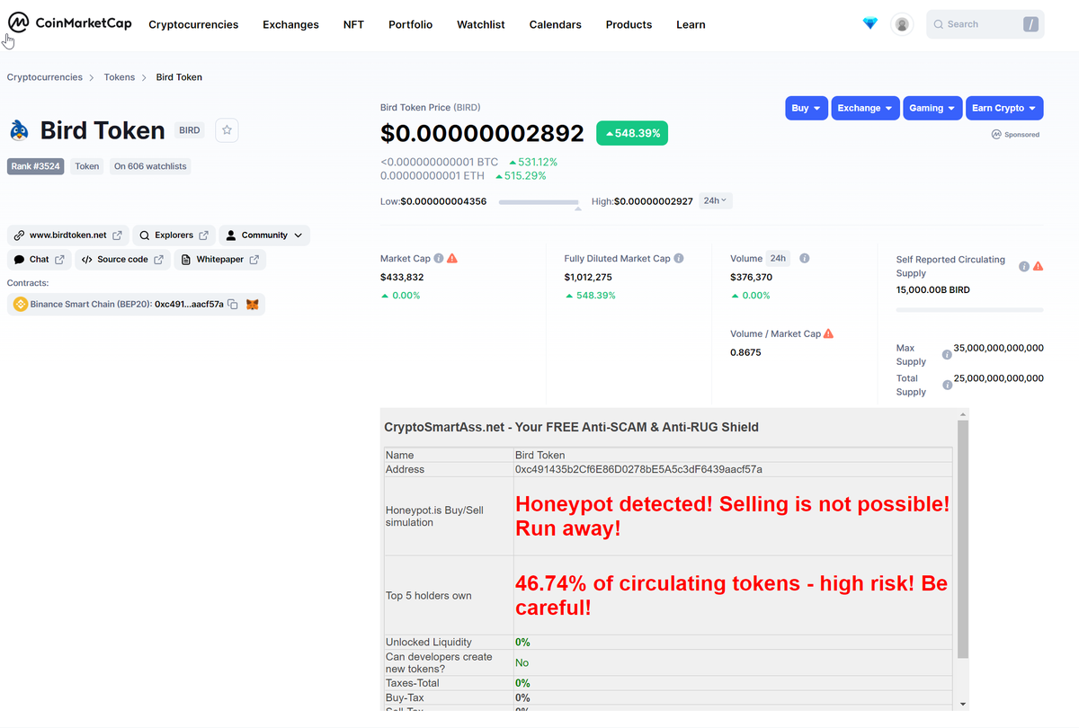Viewport: 1079px width, 728px height.
Task: Go to Watchlist
Action: (481, 24)
